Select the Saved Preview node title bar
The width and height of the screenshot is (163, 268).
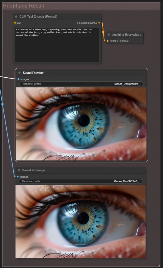81,73
